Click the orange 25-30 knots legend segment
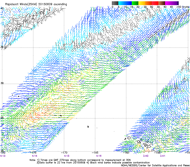Viewport: 190px width, 167px height. point(148,3)
